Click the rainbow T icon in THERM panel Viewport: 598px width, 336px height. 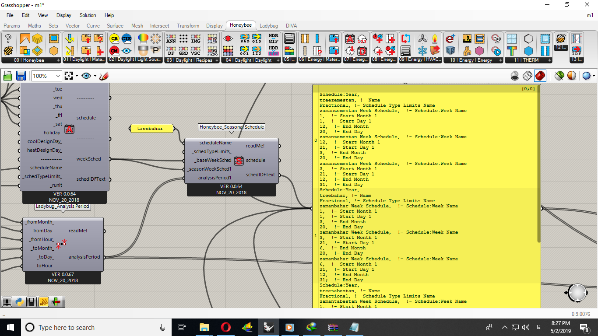point(512,50)
